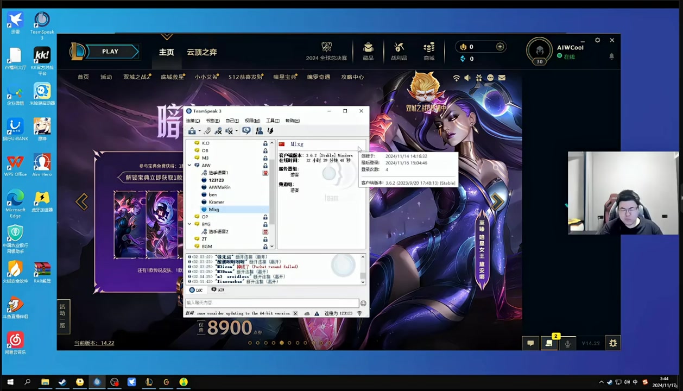683x391 pixels.
Task: Switch to AIW chat tab
Action: pos(218,290)
